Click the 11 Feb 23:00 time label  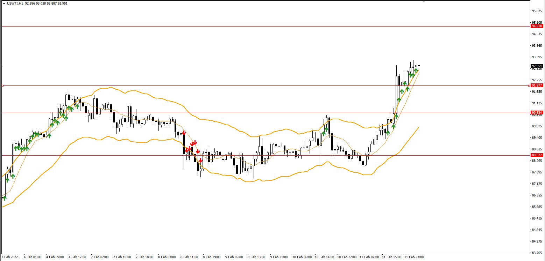414,257
